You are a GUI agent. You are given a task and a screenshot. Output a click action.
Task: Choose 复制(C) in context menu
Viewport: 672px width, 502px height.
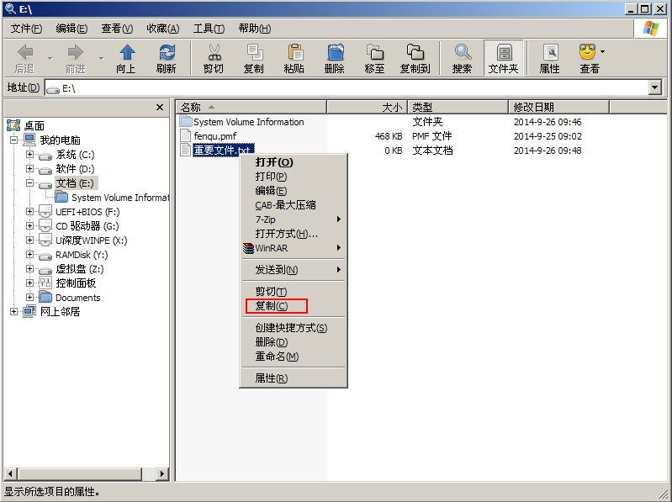[x=294, y=306]
